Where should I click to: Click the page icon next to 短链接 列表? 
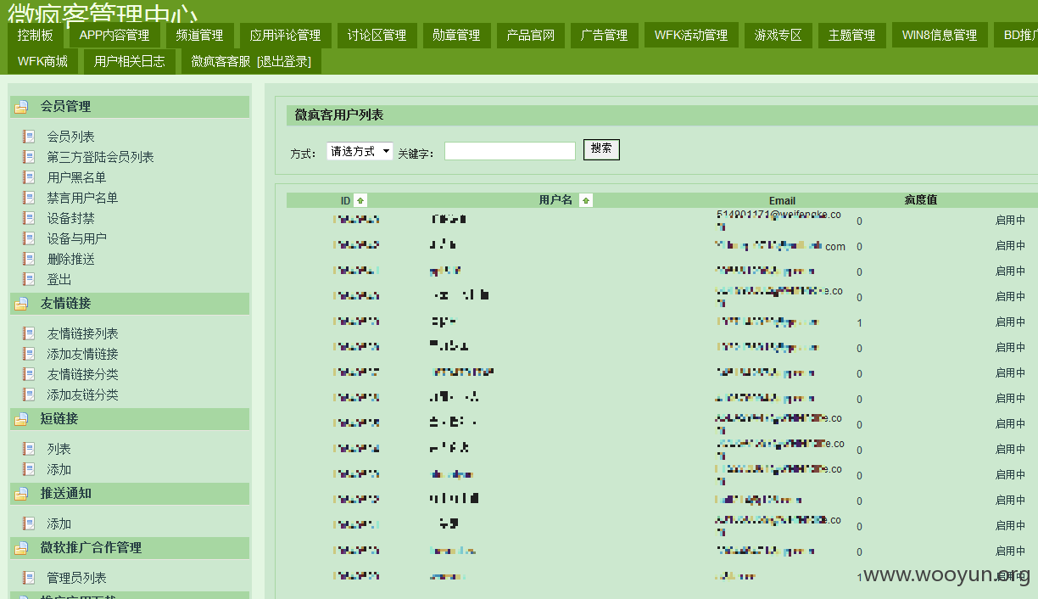tap(29, 449)
